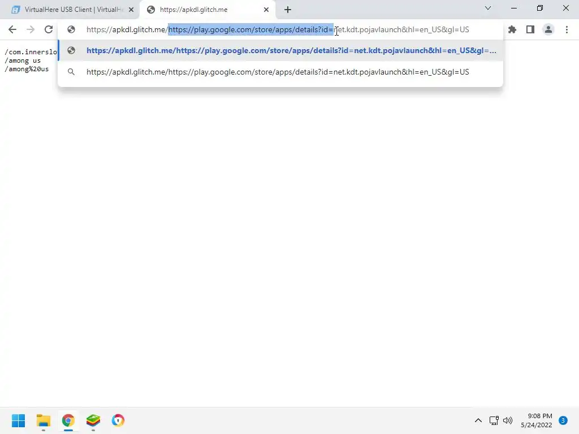Restore down the Chrome window
The height and width of the screenshot is (434, 579).
[x=540, y=8]
